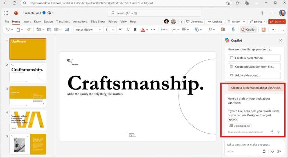Switch to the Animations tab
Screen dimensions: 288x158
(80, 21)
